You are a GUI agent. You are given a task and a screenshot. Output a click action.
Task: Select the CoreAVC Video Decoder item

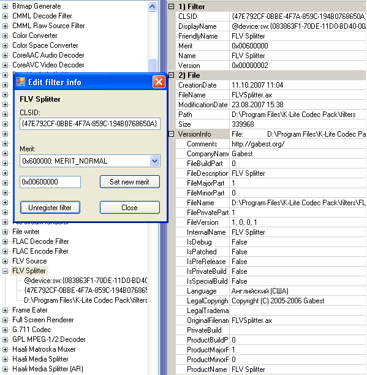pos(48,65)
